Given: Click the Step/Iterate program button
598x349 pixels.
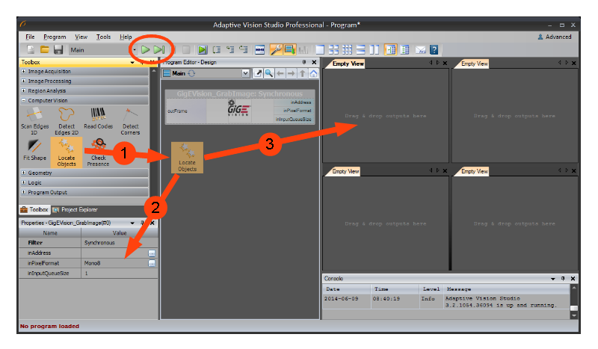Looking at the screenshot, I should [158, 49].
